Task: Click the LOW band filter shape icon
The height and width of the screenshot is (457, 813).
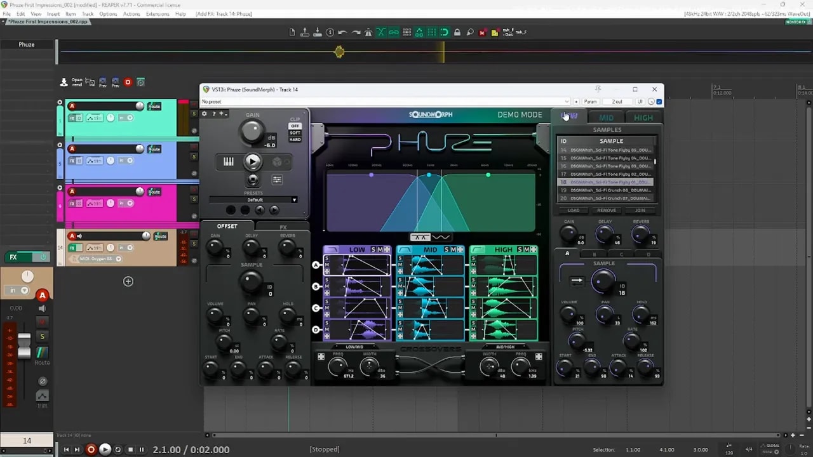Action: coord(332,249)
